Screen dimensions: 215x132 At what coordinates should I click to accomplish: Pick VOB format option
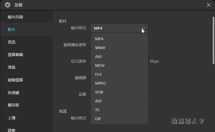point(119,92)
